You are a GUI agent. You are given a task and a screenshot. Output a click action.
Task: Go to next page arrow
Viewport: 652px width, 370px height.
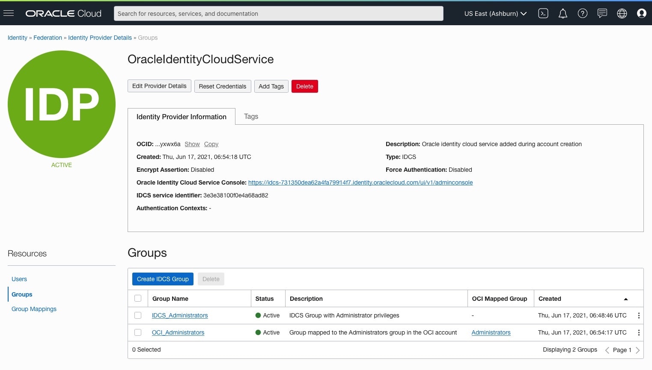click(637, 350)
